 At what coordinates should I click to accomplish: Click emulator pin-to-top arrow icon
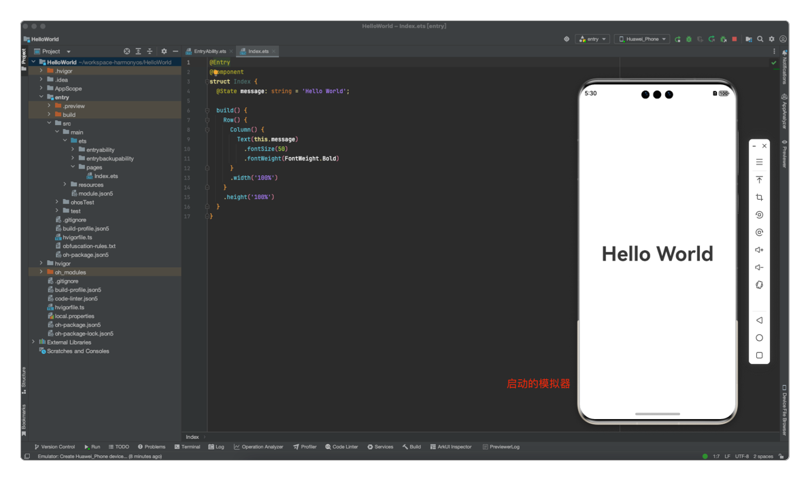(759, 179)
